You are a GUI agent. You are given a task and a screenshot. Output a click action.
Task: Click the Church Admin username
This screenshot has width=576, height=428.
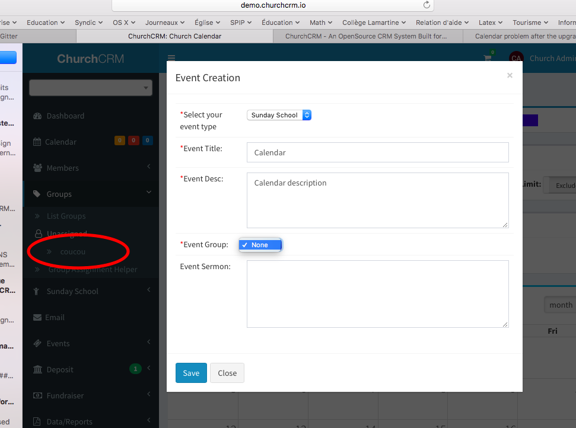tap(552, 58)
